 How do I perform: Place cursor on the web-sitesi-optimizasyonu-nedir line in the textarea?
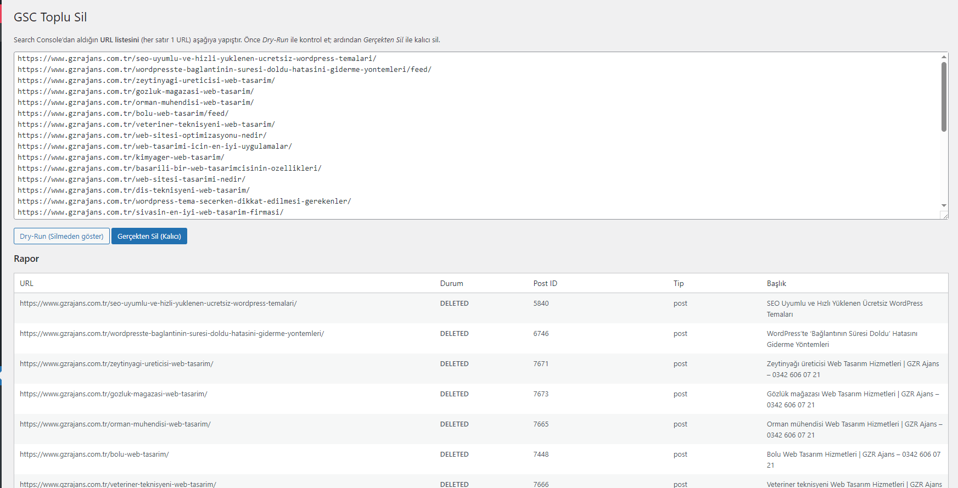[x=142, y=136]
